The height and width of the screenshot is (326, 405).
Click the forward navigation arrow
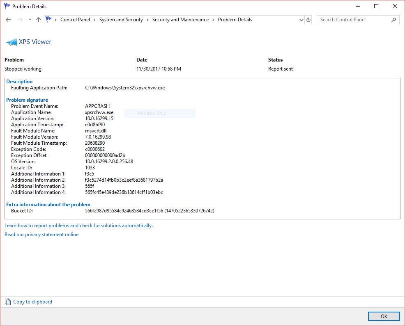click(x=21, y=20)
